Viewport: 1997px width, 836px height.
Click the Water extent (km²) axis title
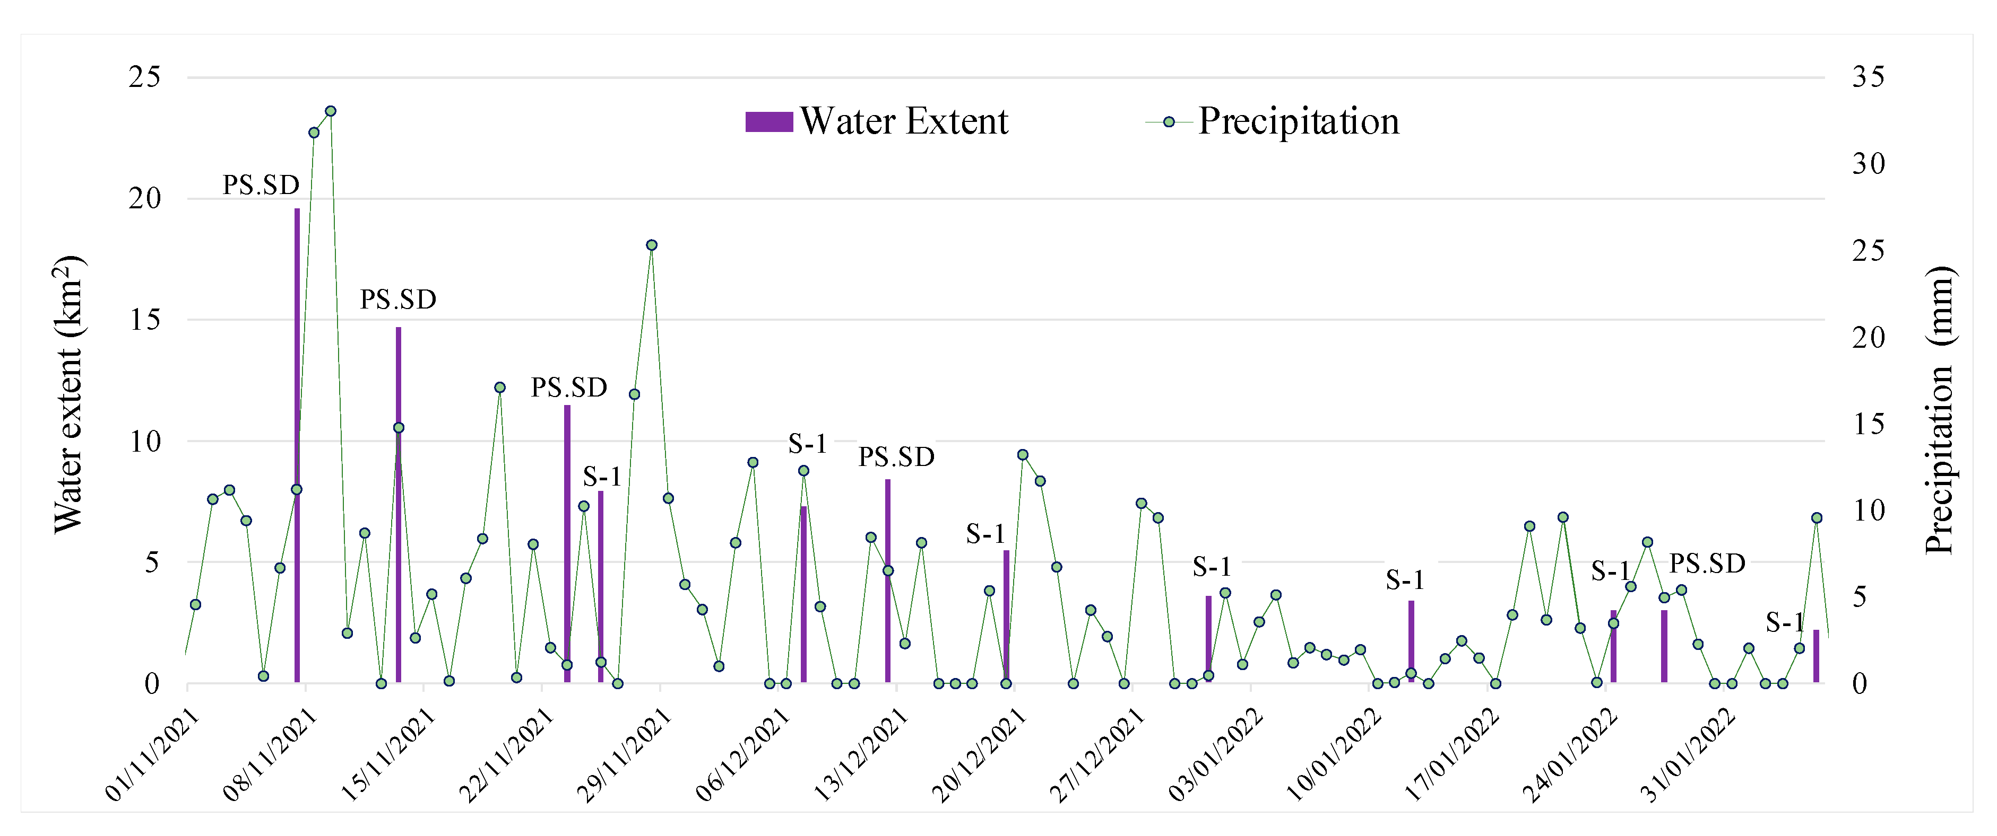[68, 395]
